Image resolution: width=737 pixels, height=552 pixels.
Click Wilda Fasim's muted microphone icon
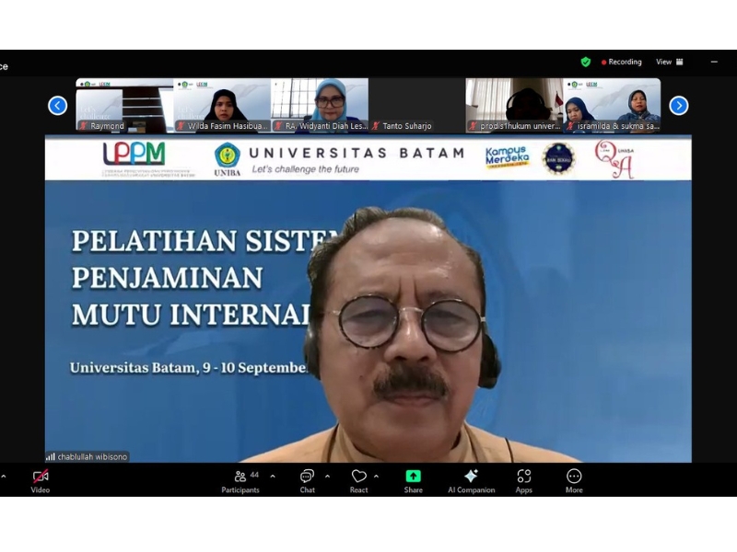click(x=181, y=126)
